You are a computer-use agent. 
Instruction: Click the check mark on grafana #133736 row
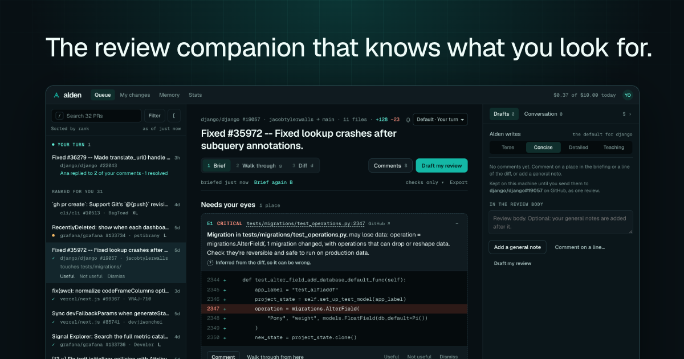[54, 344]
